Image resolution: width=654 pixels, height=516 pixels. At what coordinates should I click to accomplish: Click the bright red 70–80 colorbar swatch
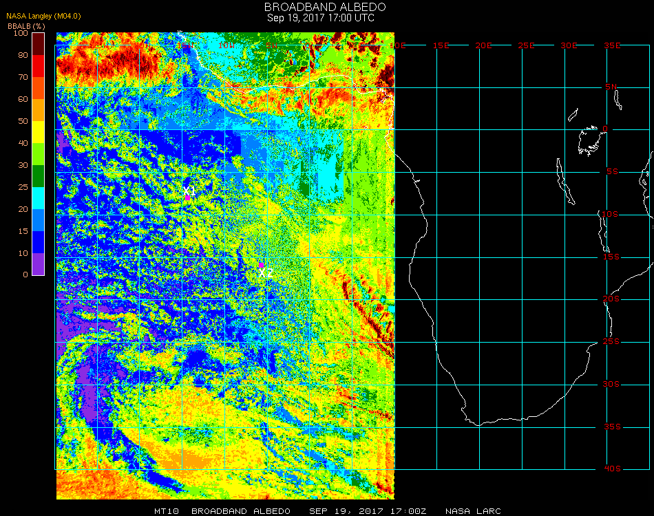coord(39,66)
